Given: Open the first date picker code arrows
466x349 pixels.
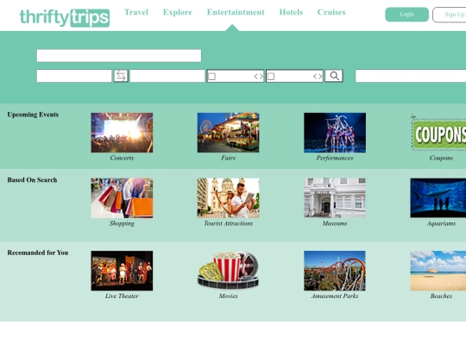Looking at the screenshot, I should (x=259, y=77).
